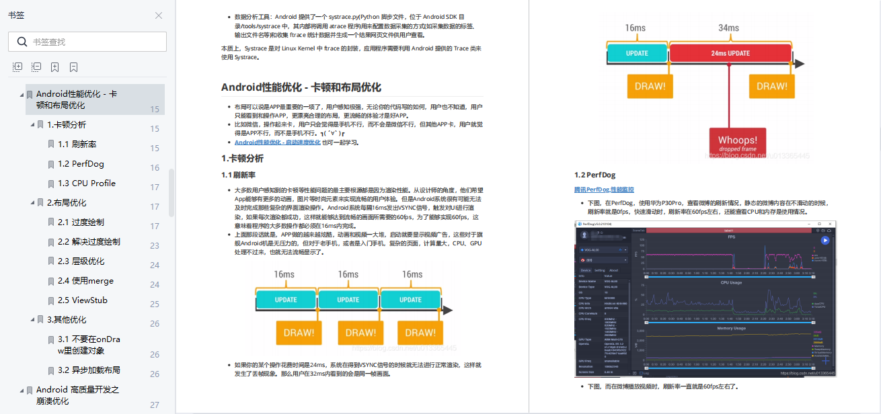The width and height of the screenshot is (881, 414).
Task: Jump to the 1.1 刷新率 bookmark
Action: [x=77, y=144]
